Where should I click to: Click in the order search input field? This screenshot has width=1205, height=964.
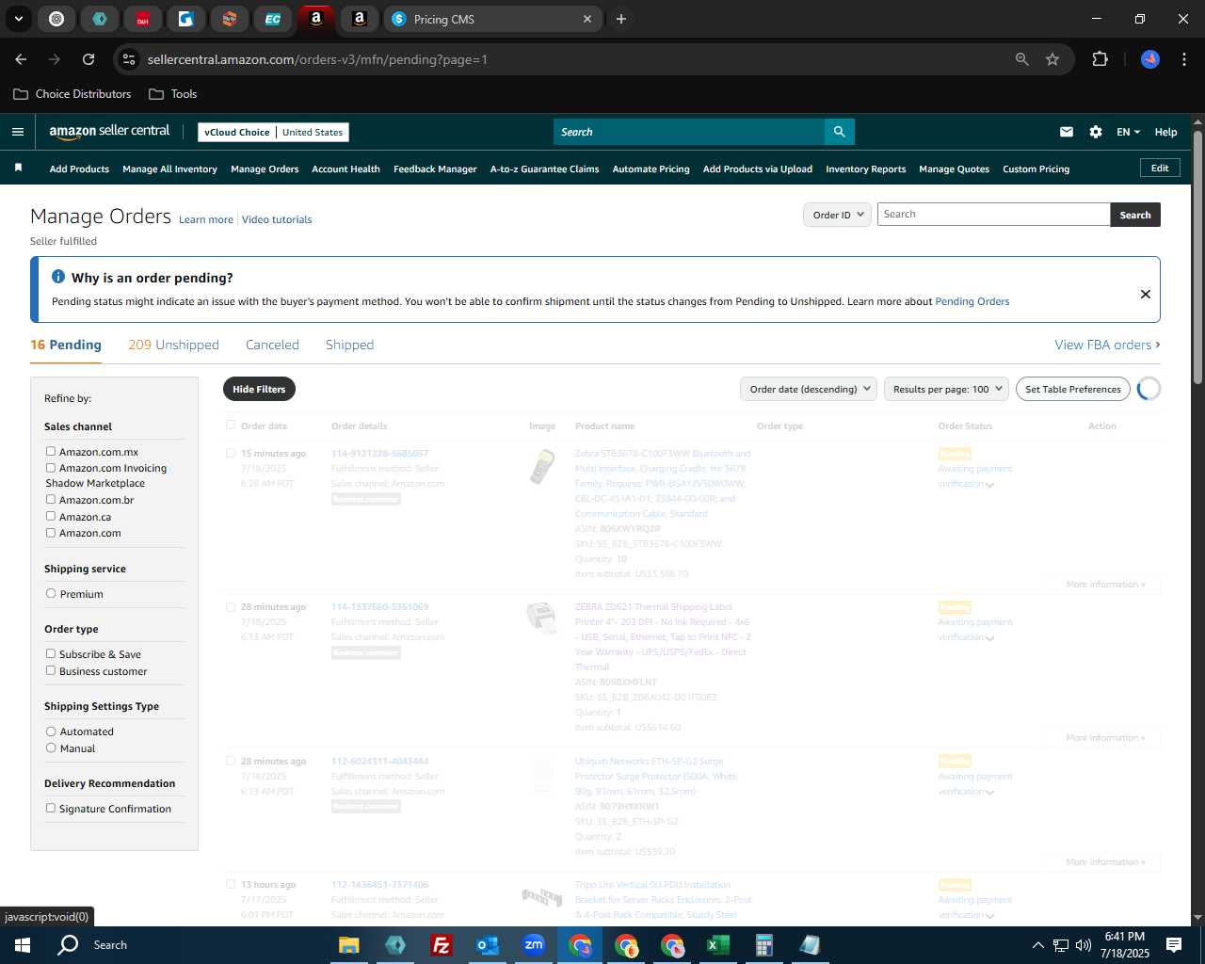[993, 215]
